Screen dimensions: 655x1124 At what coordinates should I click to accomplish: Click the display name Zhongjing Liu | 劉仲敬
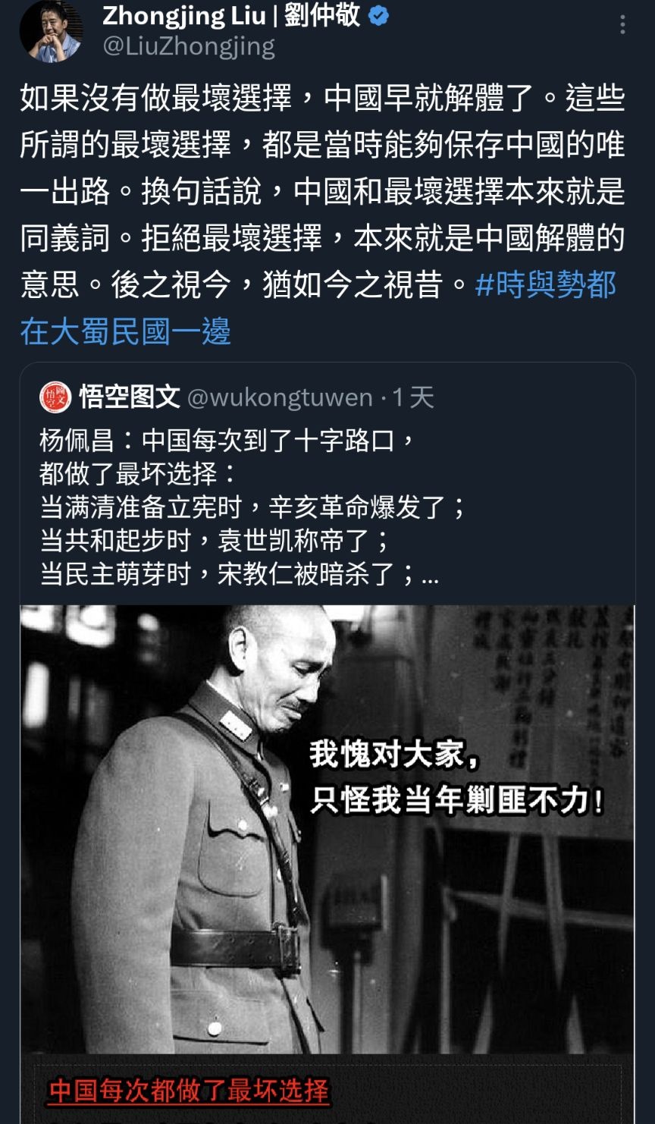(x=231, y=15)
